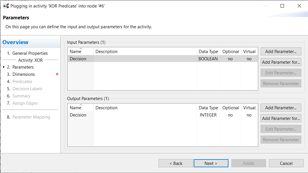308x173 pixels.
Task: Click the wizard icon in title bar
Action: pyautogui.click(x=6, y=6)
